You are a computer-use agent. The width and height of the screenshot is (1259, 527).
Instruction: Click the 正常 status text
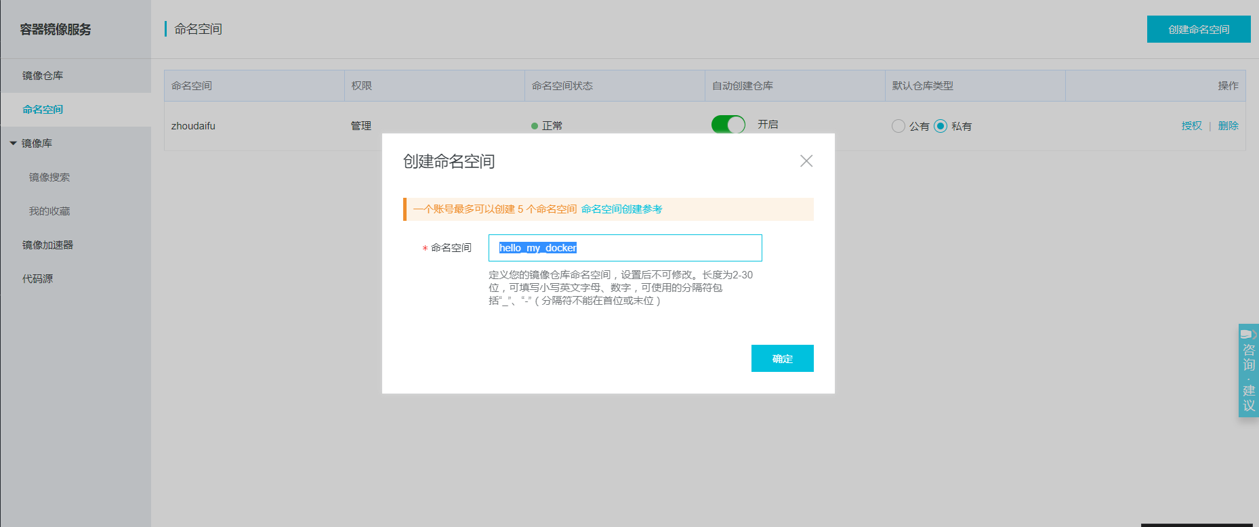[x=552, y=126]
